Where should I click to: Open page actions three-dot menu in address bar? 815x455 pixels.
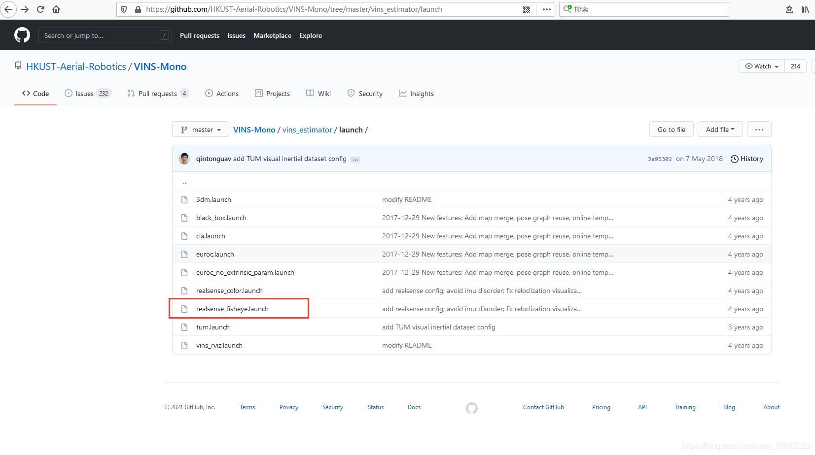(547, 9)
